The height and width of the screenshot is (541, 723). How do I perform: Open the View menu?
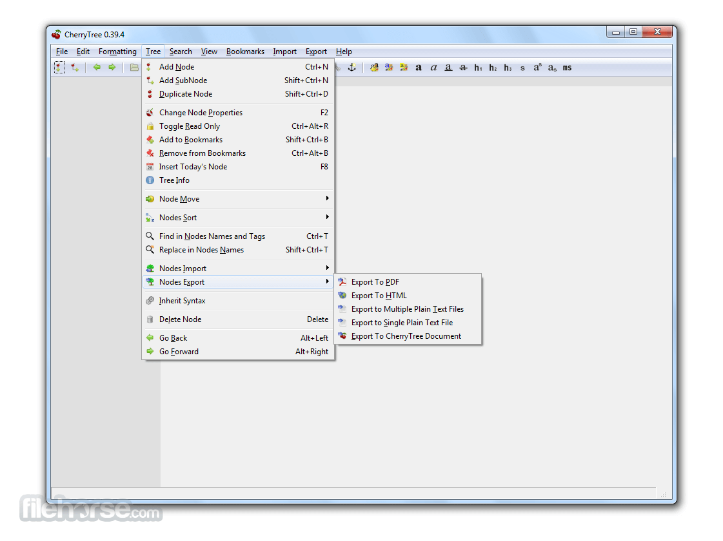click(209, 52)
